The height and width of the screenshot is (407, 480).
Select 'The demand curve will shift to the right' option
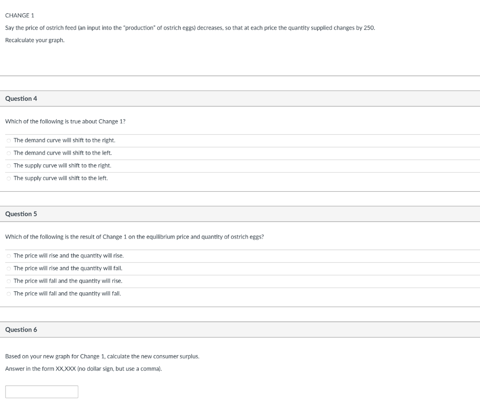click(x=8, y=141)
